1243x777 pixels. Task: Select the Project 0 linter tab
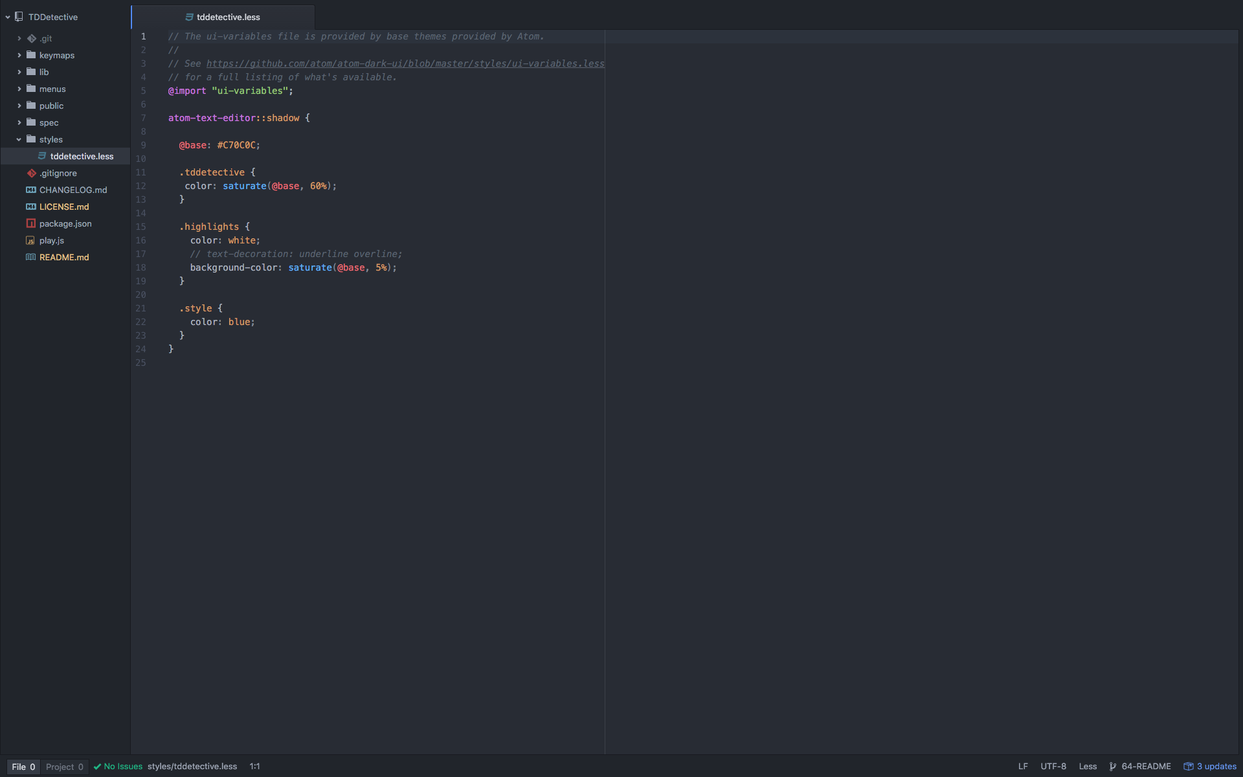point(64,767)
